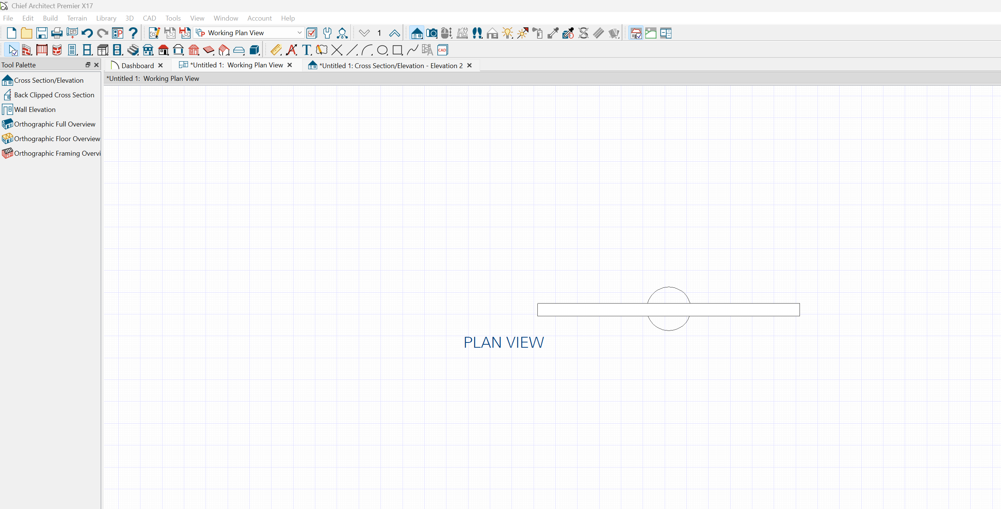Toggle the Active Layer Display Options button

[312, 33]
